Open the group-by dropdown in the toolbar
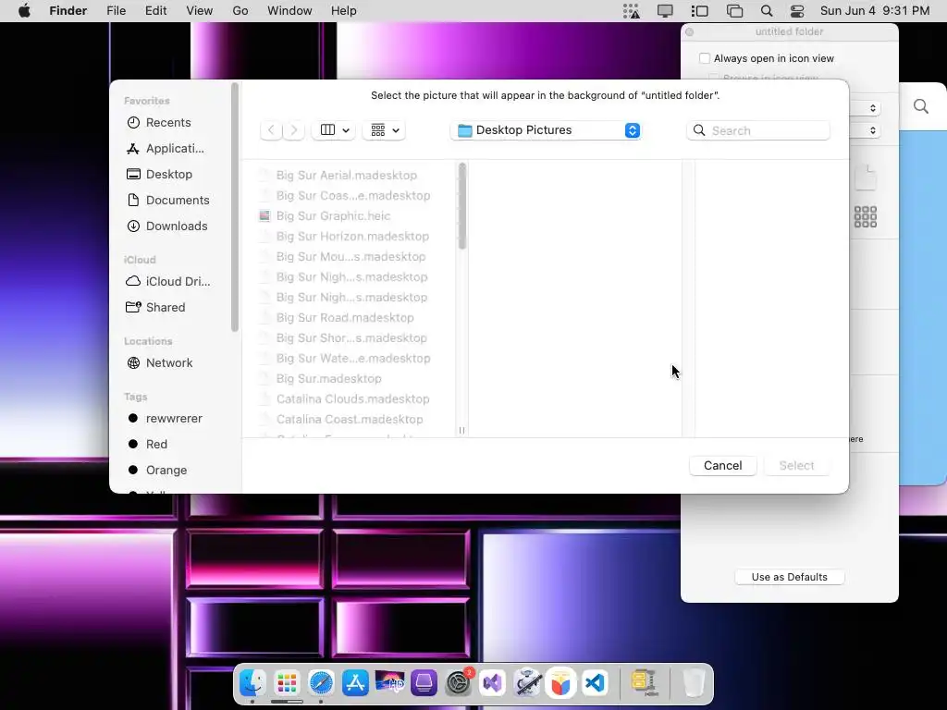The width and height of the screenshot is (947, 710). click(x=384, y=130)
